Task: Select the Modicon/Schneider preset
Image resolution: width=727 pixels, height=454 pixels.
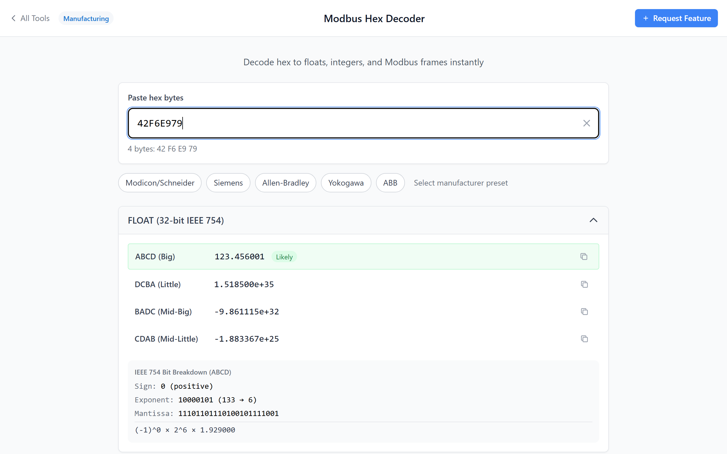Action: pos(160,183)
